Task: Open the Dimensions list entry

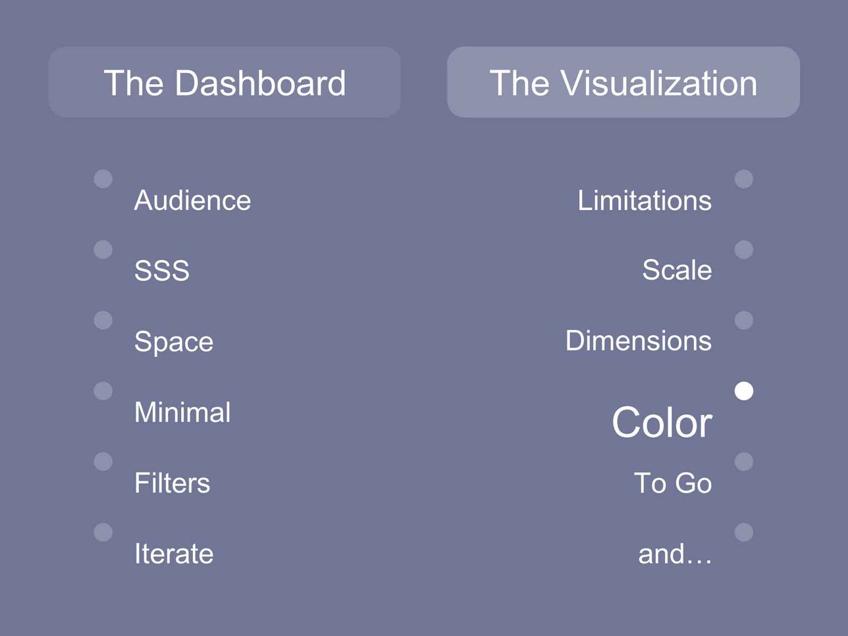Action: click(x=639, y=340)
